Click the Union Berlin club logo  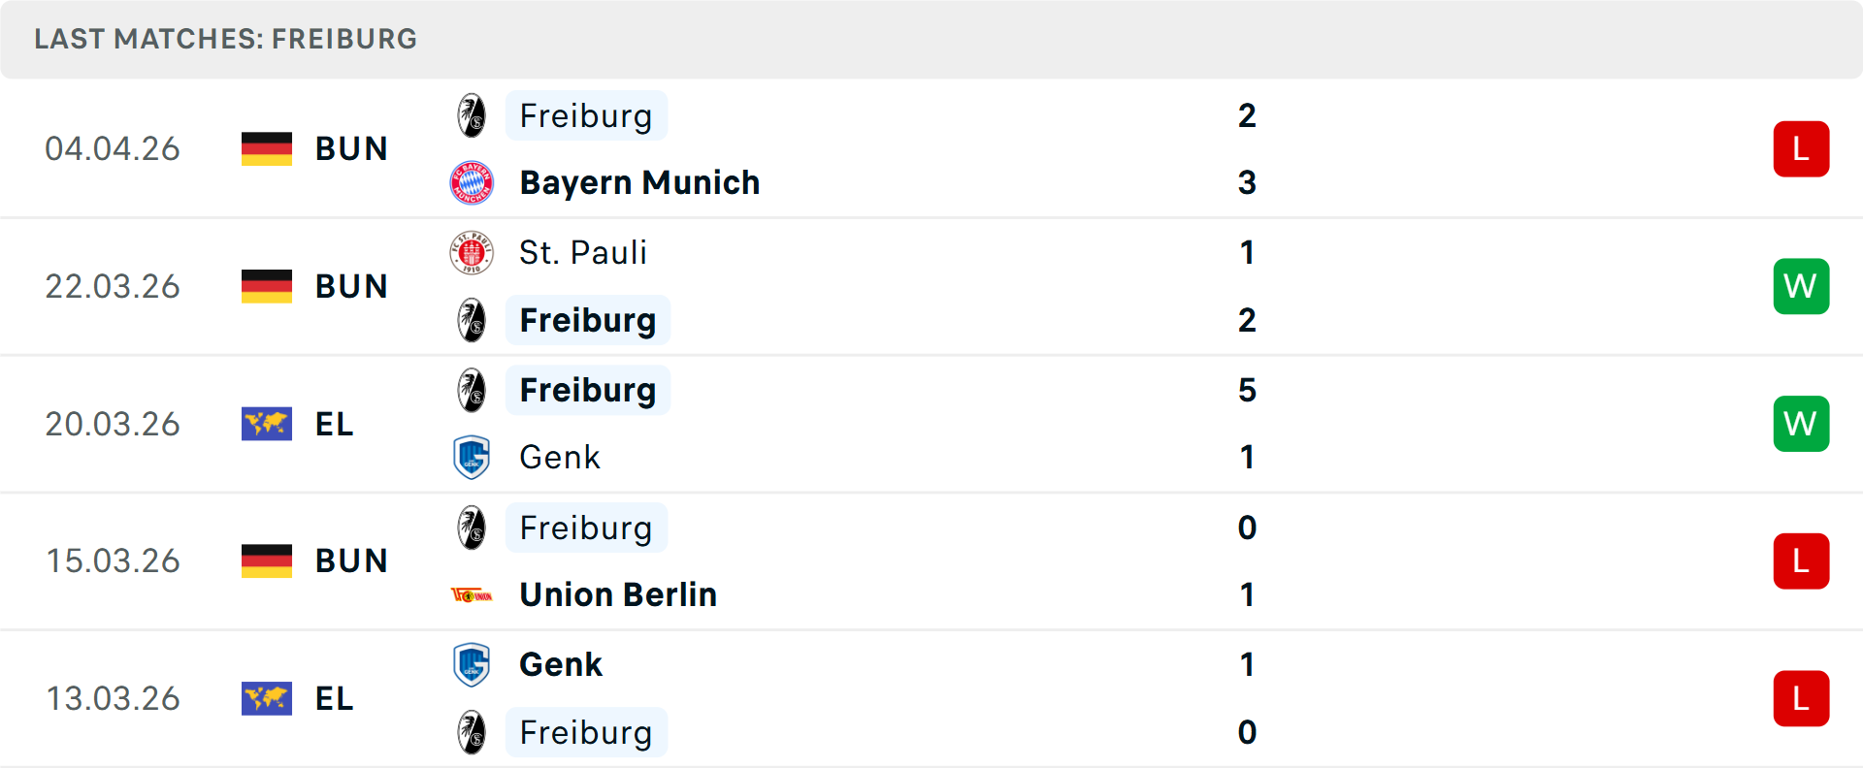pyautogui.click(x=472, y=594)
